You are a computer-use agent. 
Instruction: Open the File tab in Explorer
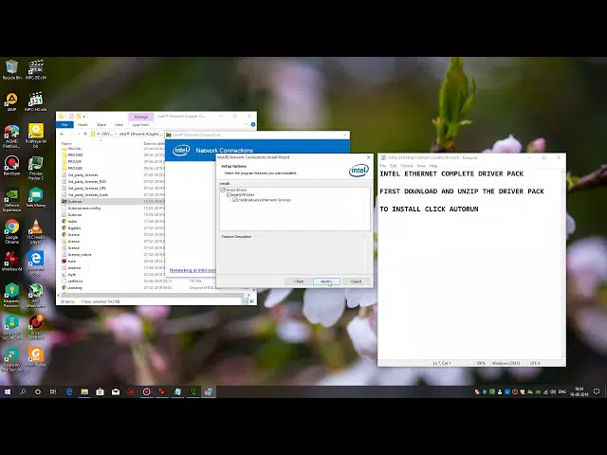[x=64, y=124]
